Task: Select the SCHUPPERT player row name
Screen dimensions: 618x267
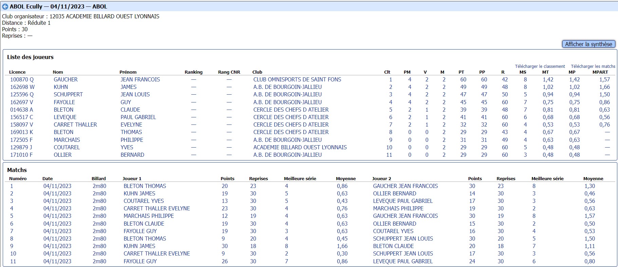Action: (68, 94)
